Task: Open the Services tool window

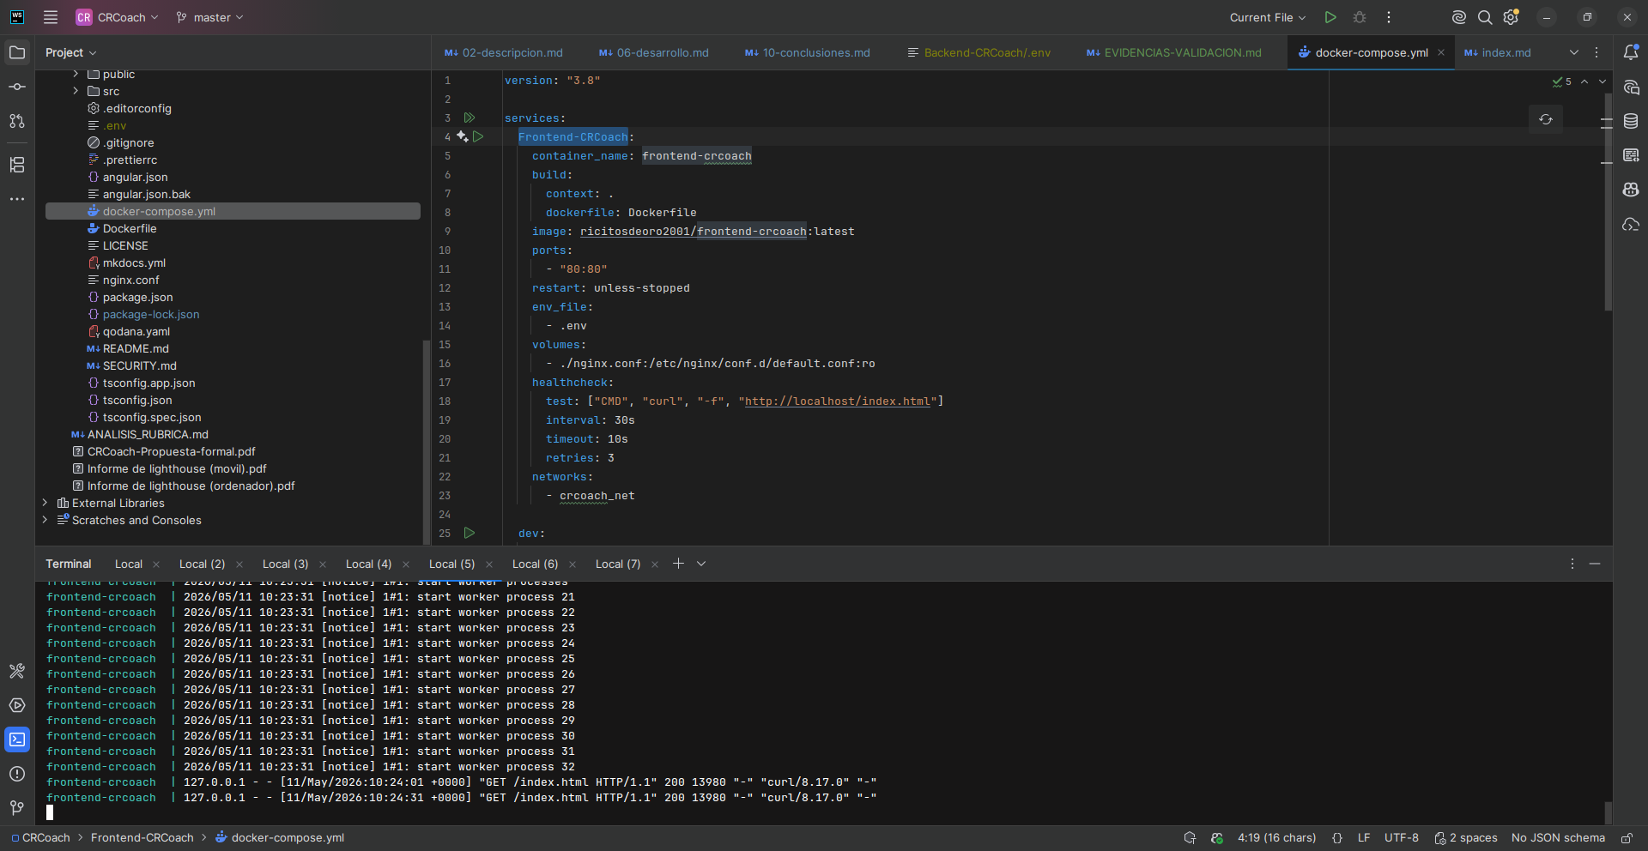Action: click(17, 705)
